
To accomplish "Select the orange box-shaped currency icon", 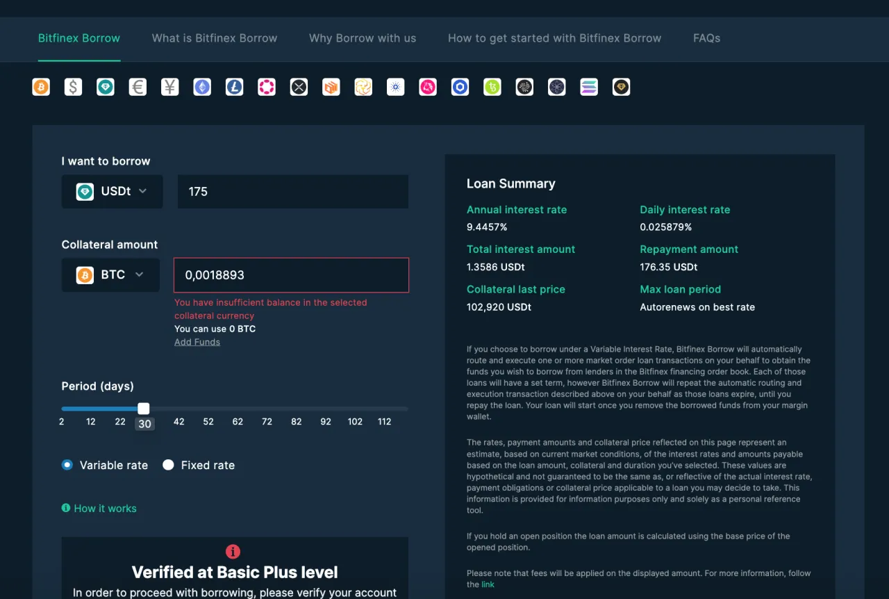I will pos(331,87).
